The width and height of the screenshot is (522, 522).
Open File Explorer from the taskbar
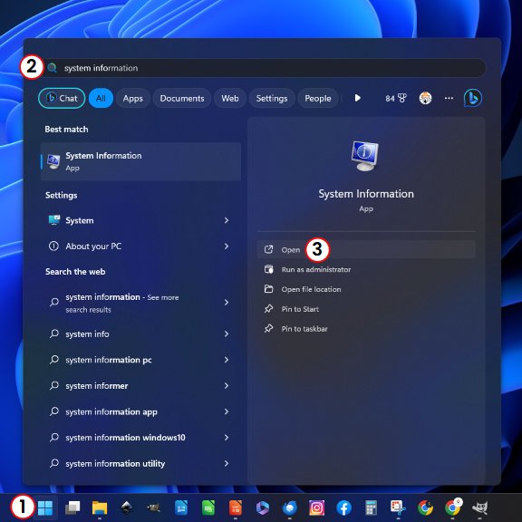pos(100,508)
